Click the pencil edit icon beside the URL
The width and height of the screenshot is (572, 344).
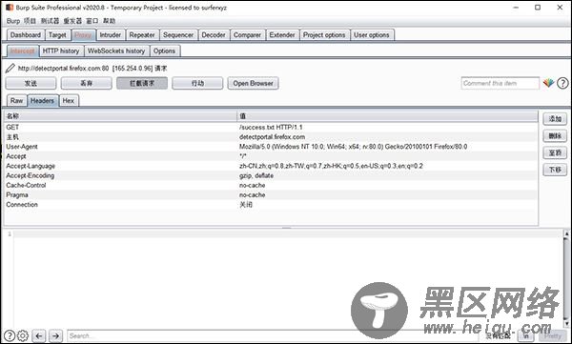(x=10, y=69)
